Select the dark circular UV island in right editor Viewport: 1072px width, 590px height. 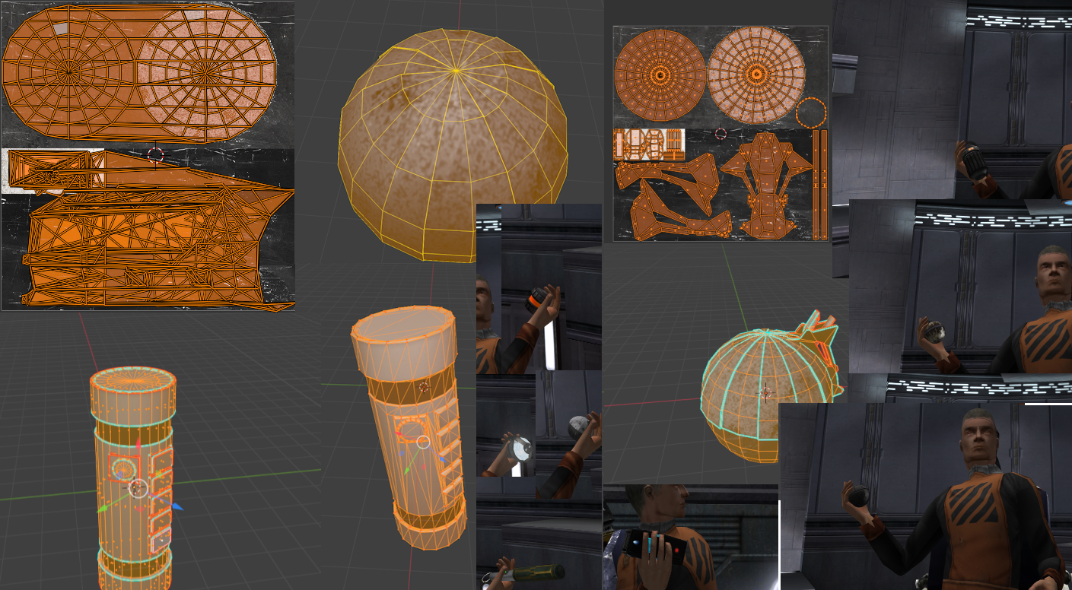[x=660, y=75]
